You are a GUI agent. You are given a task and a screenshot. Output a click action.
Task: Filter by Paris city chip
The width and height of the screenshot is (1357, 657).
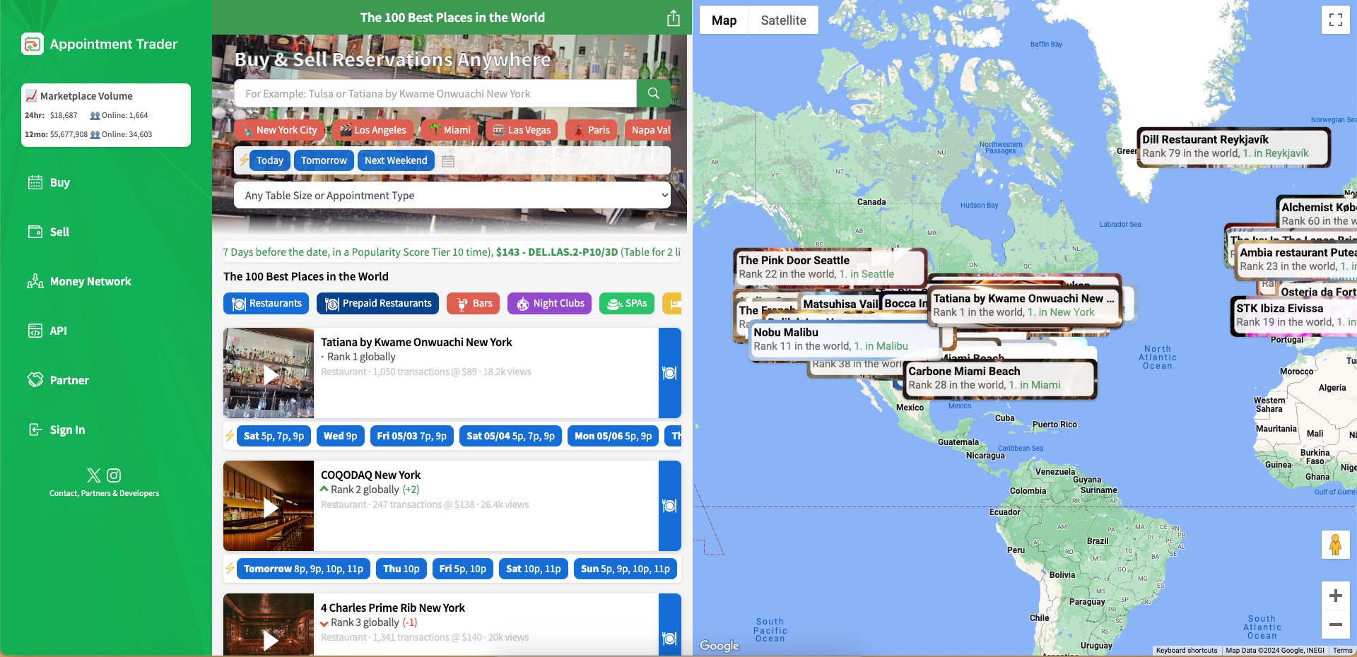(x=591, y=130)
